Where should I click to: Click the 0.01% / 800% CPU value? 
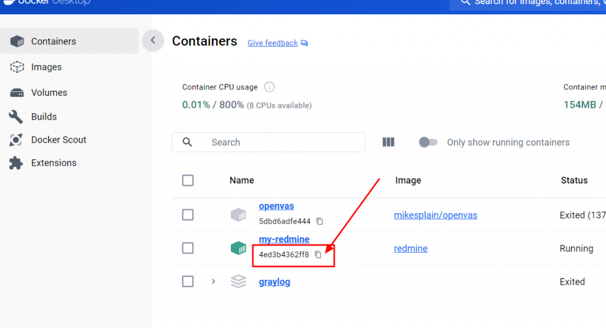tap(213, 105)
